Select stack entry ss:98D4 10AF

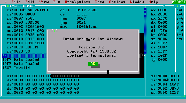point(165,84)
